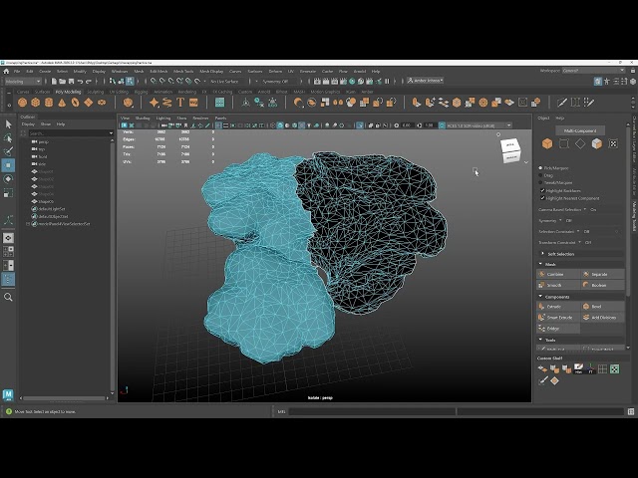Viewport: 638px width, 478px height.
Task: Click the Open Scene folder icon
Action: (x=62, y=82)
